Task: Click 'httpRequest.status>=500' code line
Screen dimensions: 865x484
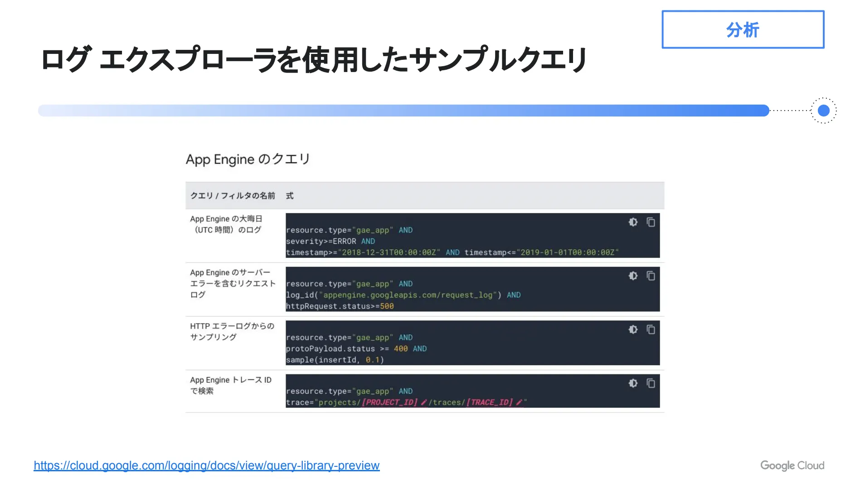Action: pos(340,306)
